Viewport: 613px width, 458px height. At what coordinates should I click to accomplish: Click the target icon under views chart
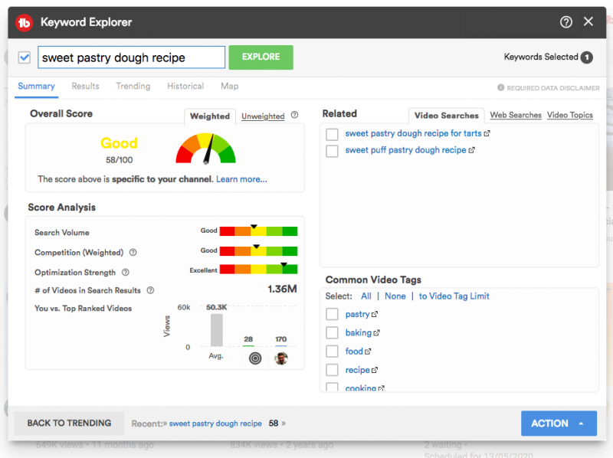pyautogui.click(x=255, y=358)
